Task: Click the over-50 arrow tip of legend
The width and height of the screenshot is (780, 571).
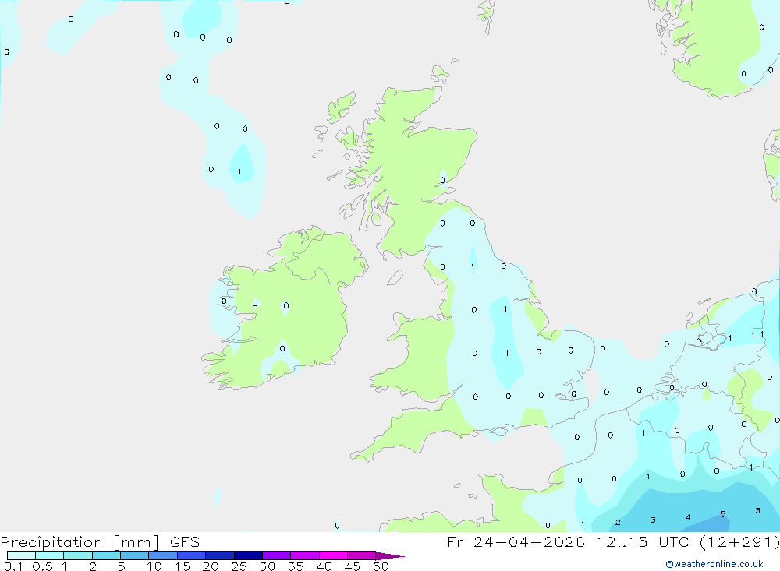Action: pyautogui.click(x=390, y=556)
